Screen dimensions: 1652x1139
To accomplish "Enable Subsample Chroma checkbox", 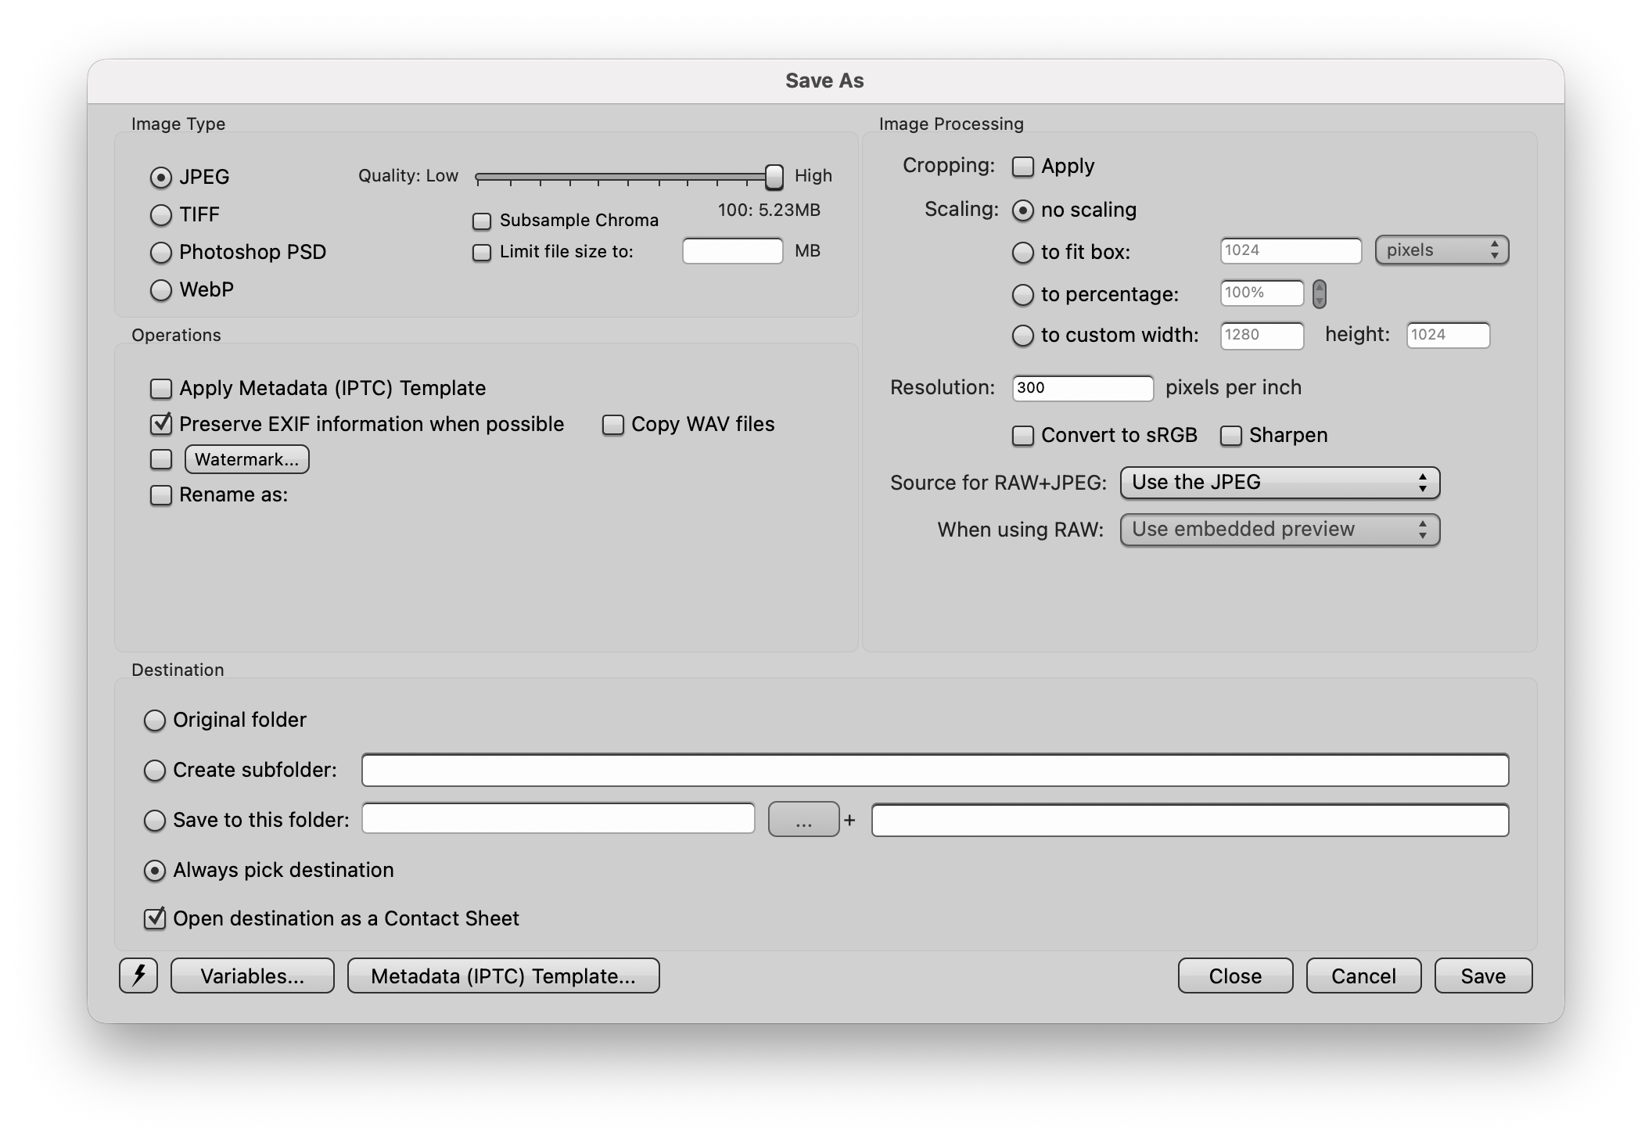I will [x=482, y=221].
